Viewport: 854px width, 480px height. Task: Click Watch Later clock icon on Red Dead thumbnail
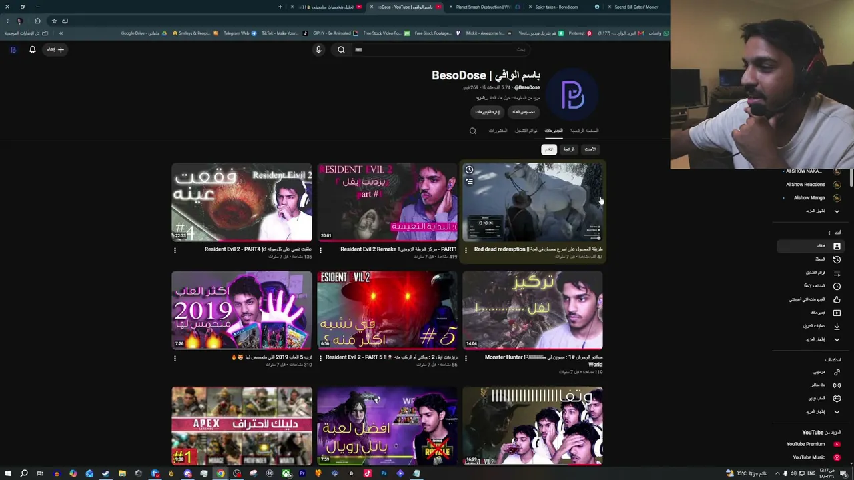(469, 170)
